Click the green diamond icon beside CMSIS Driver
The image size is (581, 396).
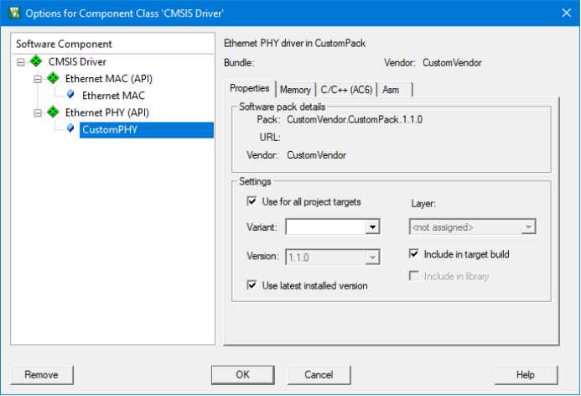click(35, 61)
